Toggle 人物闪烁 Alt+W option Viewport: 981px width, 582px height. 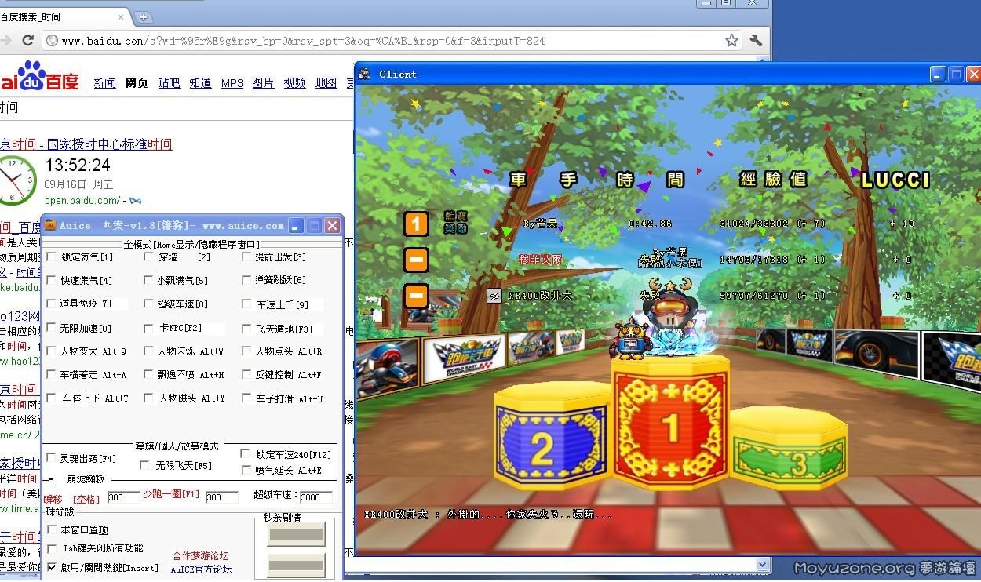pyautogui.click(x=149, y=351)
